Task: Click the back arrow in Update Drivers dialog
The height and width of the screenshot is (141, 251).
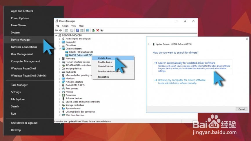Action: pyautogui.click(x=149, y=44)
